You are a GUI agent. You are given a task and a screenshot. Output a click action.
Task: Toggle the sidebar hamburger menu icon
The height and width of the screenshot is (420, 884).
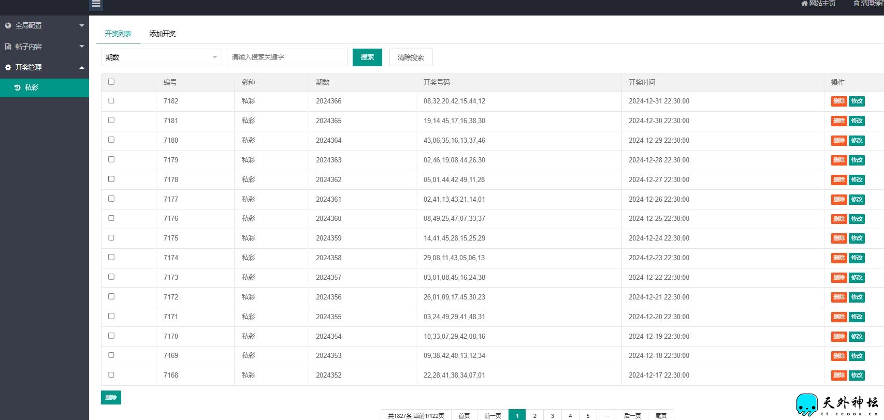click(96, 4)
